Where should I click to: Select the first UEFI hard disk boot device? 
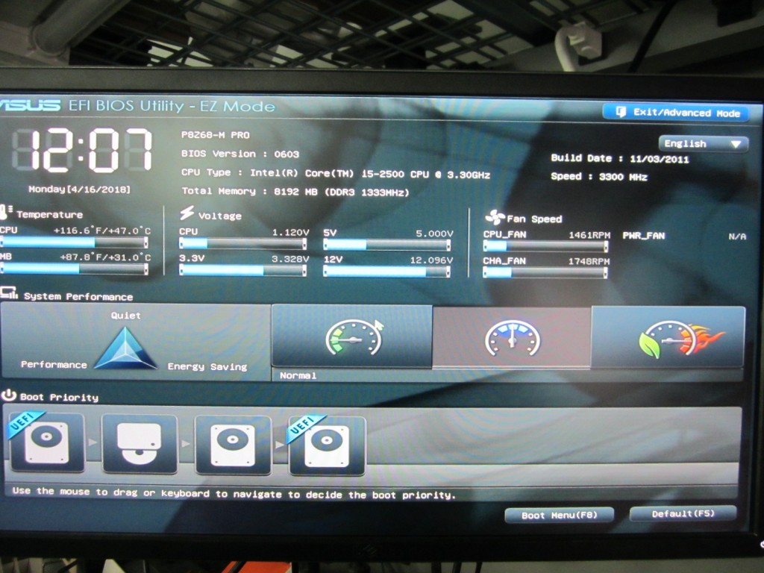47,442
